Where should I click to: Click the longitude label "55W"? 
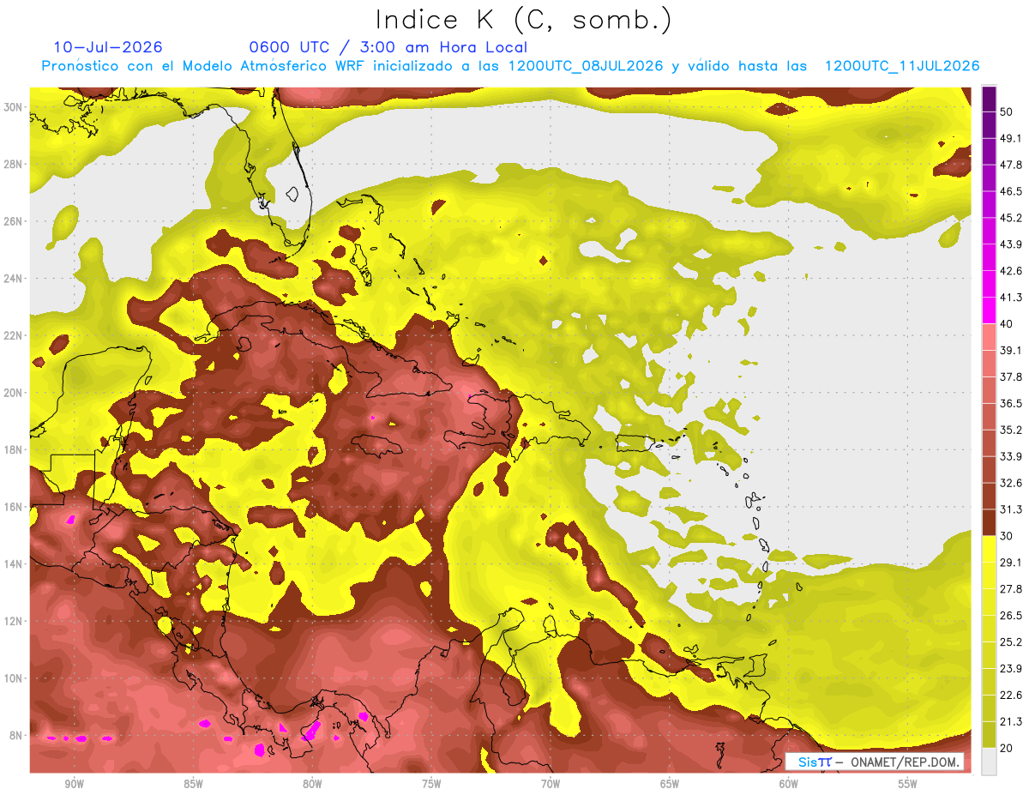click(x=908, y=784)
